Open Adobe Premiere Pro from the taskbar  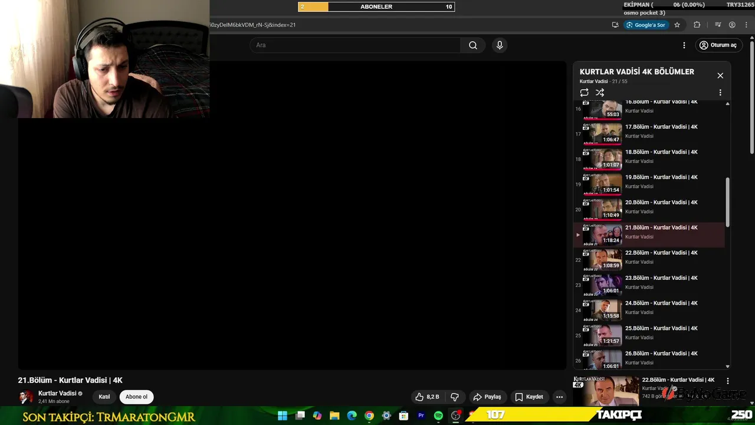(421, 416)
